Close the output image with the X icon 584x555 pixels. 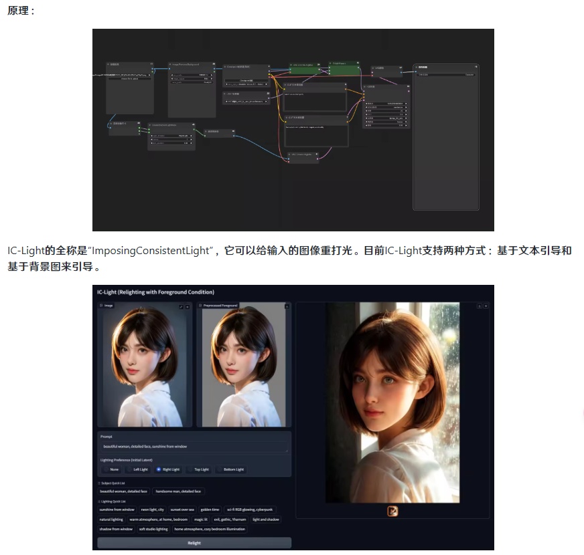pos(486,306)
